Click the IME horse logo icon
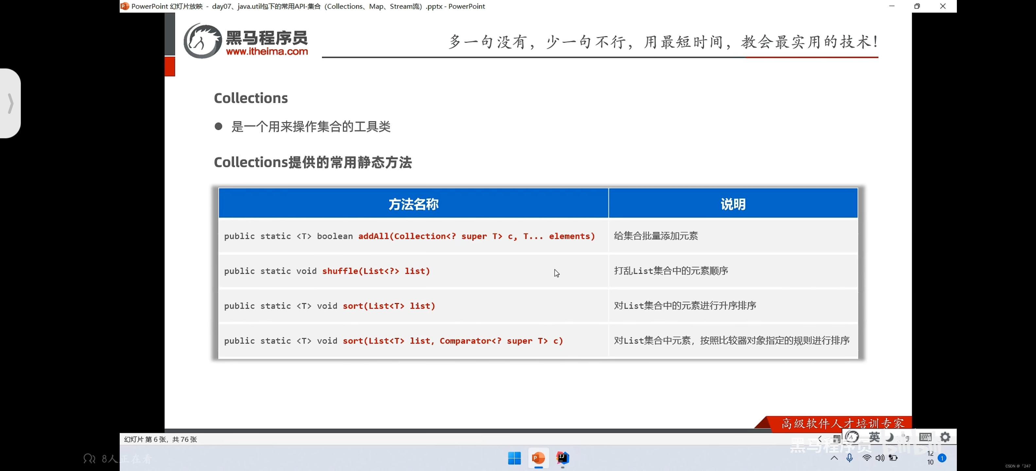1036x471 pixels. 852,437
